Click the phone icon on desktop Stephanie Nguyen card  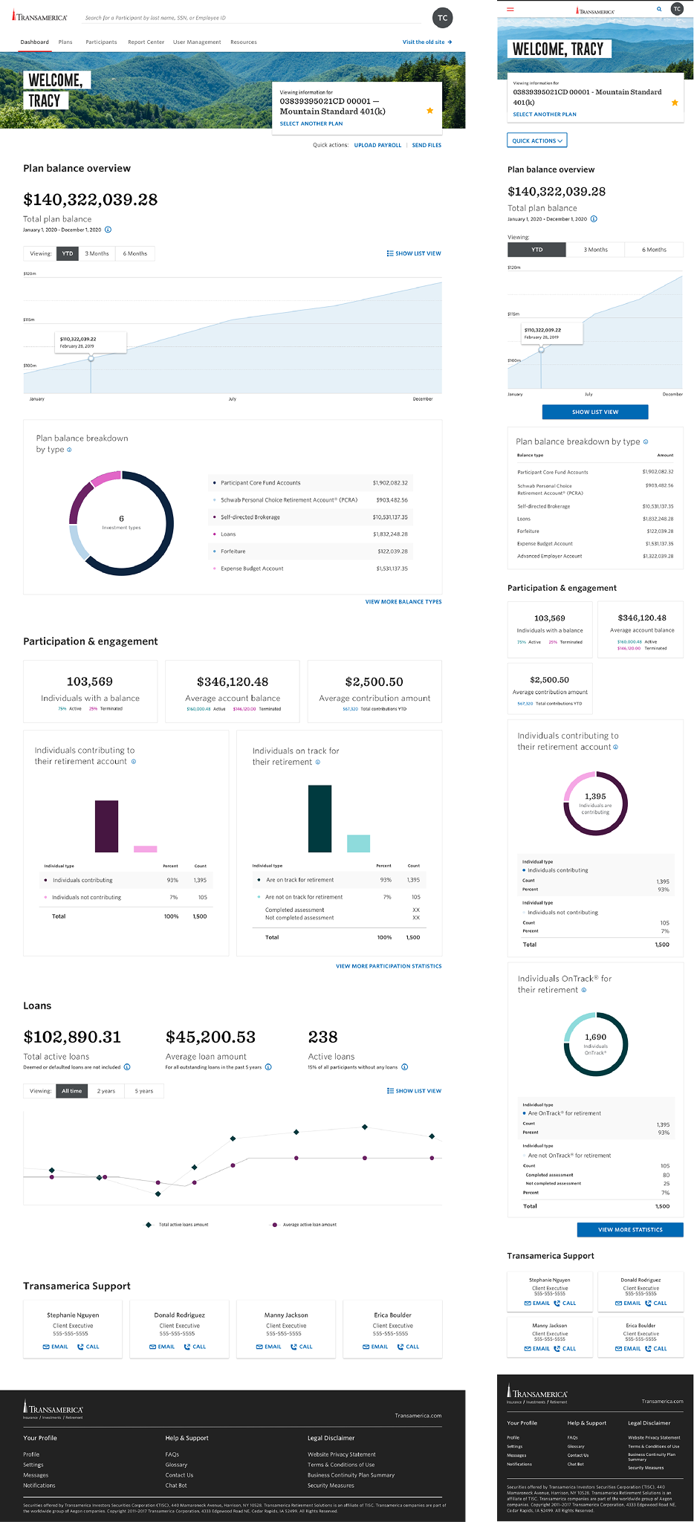click(x=81, y=1347)
